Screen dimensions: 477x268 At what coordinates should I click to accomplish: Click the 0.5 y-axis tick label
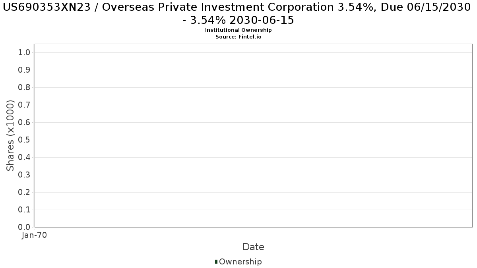pyautogui.click(x=24, y=140)
